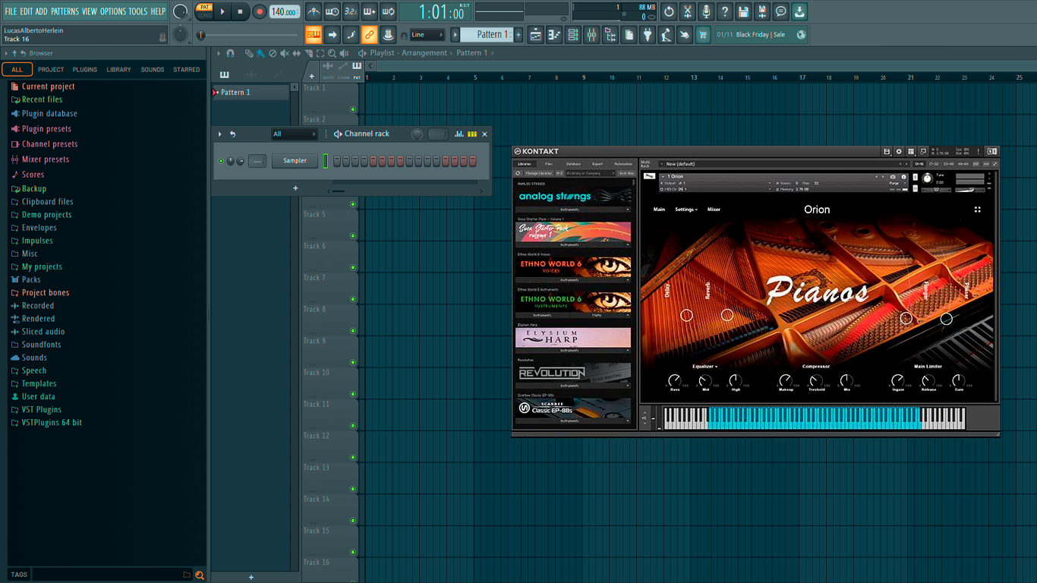This screenshot has height=583, width=1037.
Task: Click Kontakt save floppy icon
Action: pyautogui.click(x=887, y=152)
